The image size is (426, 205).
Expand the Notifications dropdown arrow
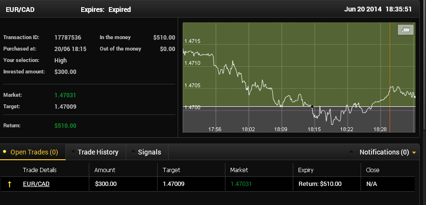414,153
